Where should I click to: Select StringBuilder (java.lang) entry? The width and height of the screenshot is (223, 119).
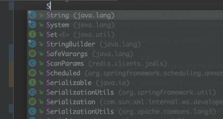click(125, 44)
